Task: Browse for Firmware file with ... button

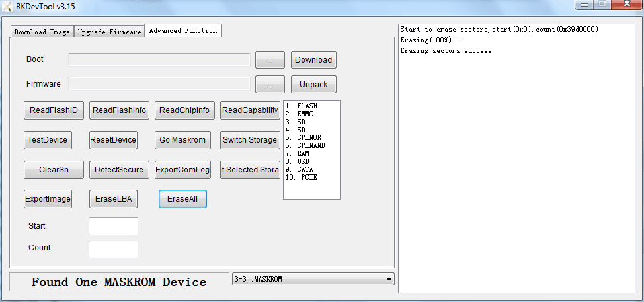Action: (270, 85)
